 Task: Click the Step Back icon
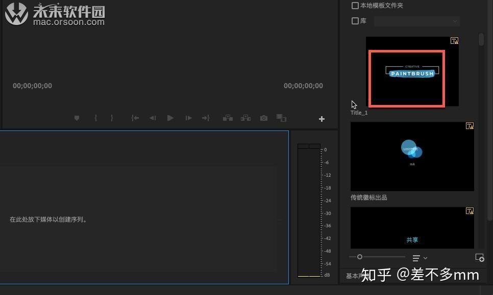(x=153, y=118)
